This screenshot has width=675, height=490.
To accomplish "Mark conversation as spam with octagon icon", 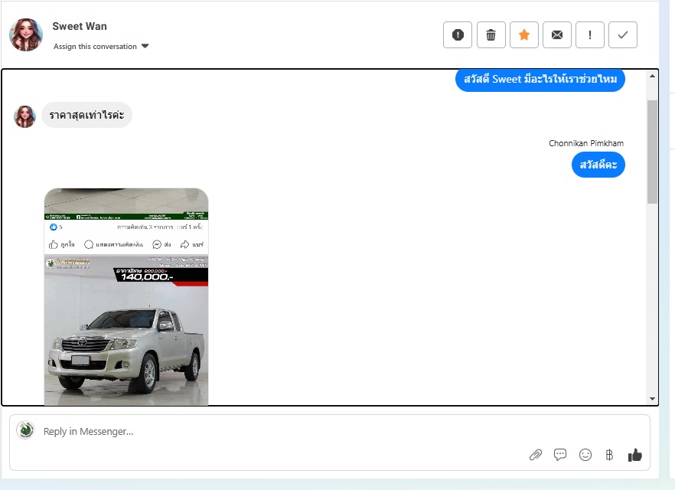I will click(x=457, y=35).
